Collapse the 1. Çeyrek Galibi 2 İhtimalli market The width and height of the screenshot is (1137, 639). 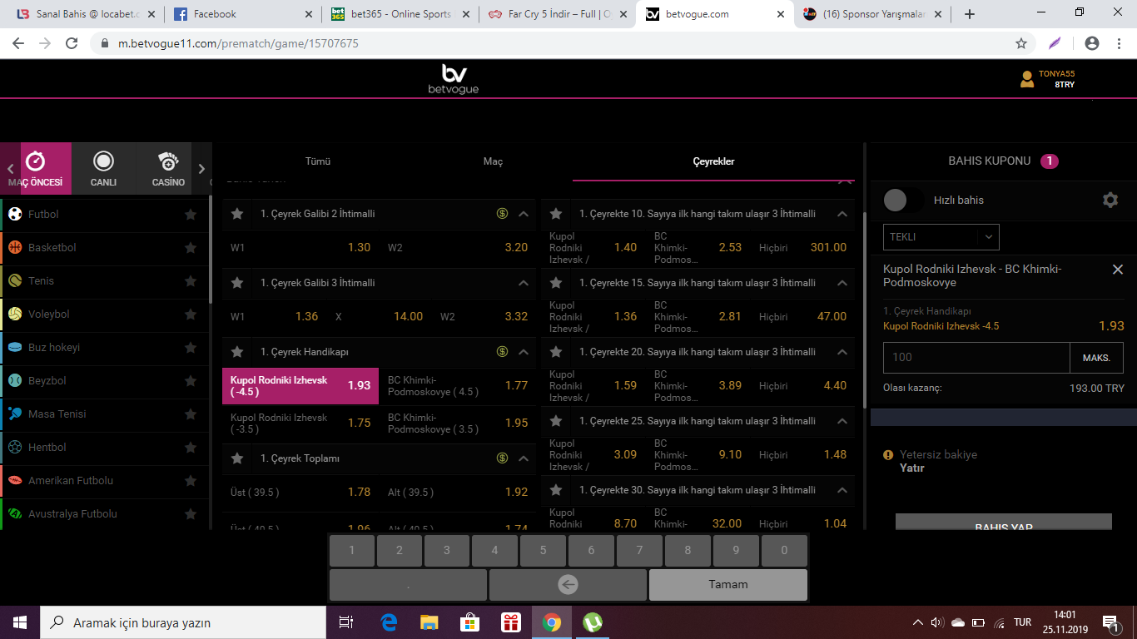coord(524,214)
